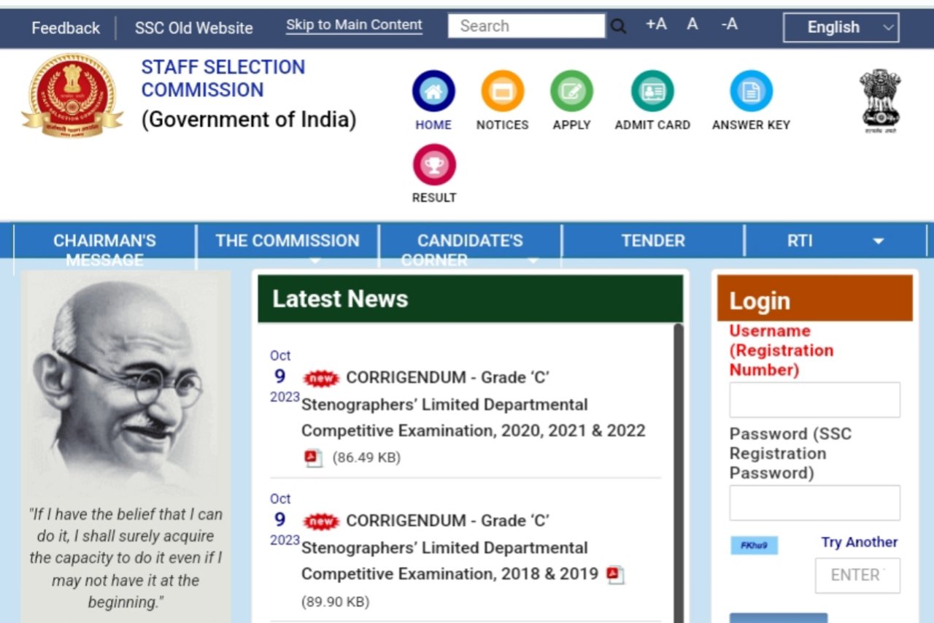Reset font size with plain A
The width and height of the screenshot is (934, 623).
point(692,25)
